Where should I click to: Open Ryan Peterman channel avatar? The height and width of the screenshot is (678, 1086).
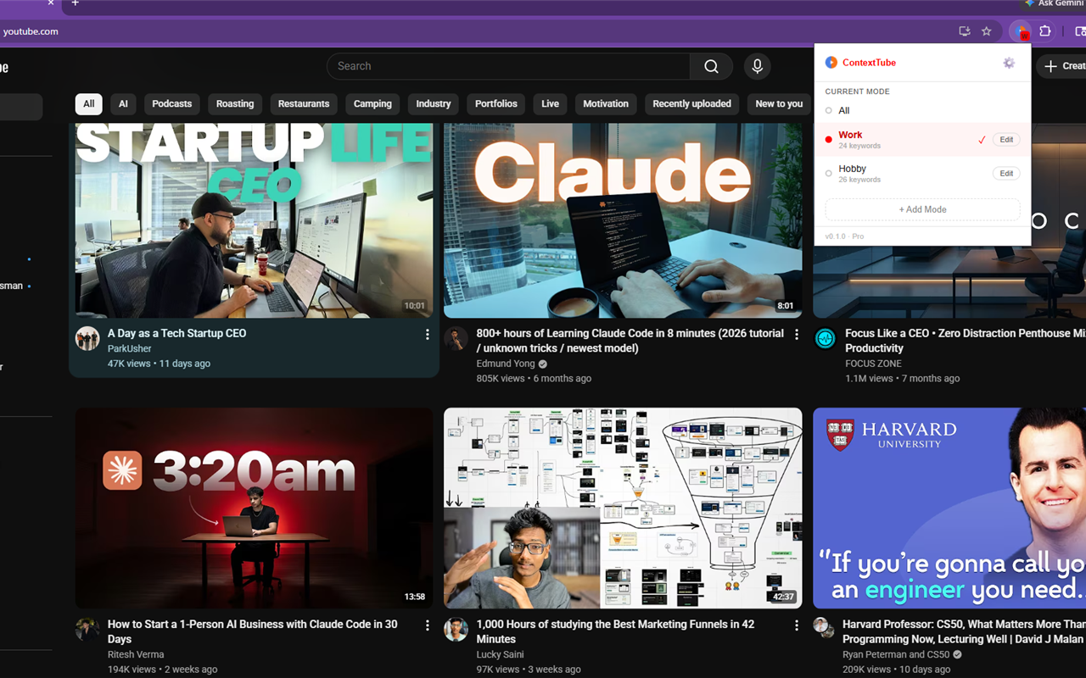coord(821,627)
